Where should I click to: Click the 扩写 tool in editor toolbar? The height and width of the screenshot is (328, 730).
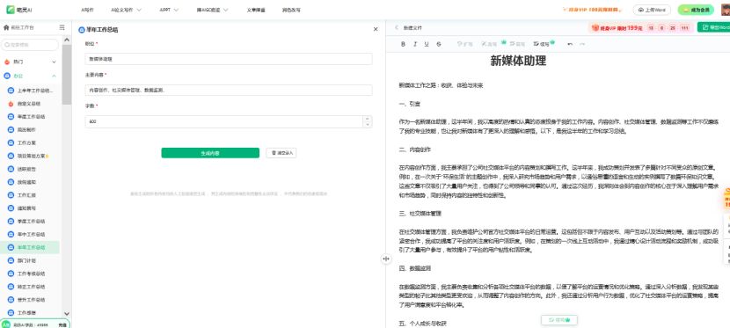tap(464, 44)
